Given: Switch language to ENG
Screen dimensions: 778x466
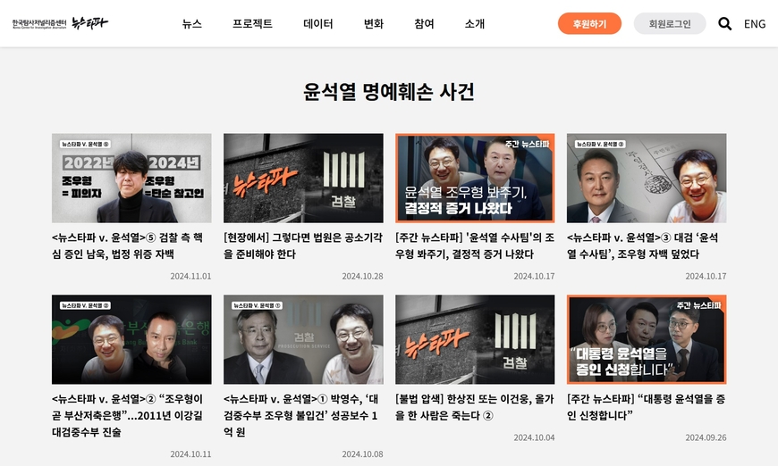Looking at the screenshot, I should (755, 24).
